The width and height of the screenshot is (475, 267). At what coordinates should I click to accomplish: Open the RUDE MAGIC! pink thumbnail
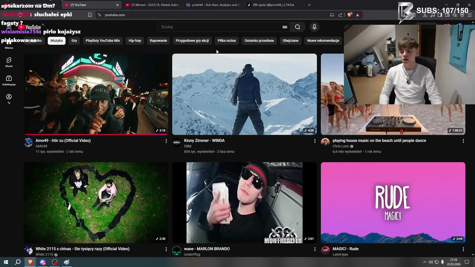pyautogui.click(x=393, y=202)
